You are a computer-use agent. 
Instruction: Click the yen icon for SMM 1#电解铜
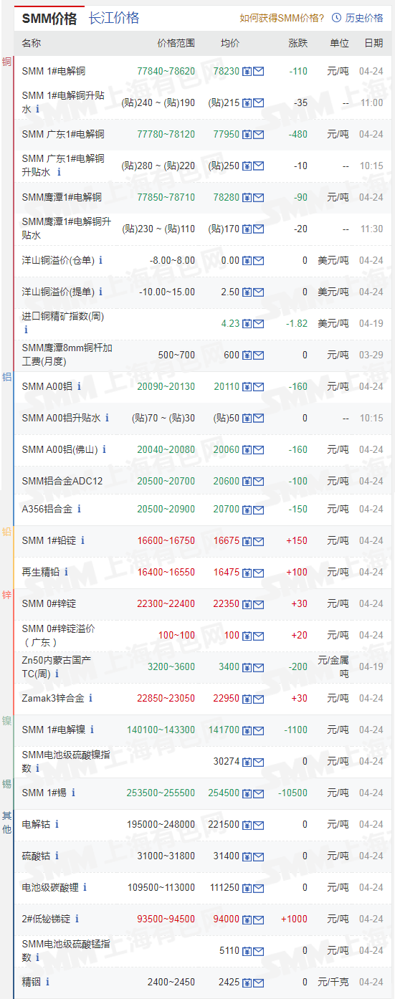[247, 71]
